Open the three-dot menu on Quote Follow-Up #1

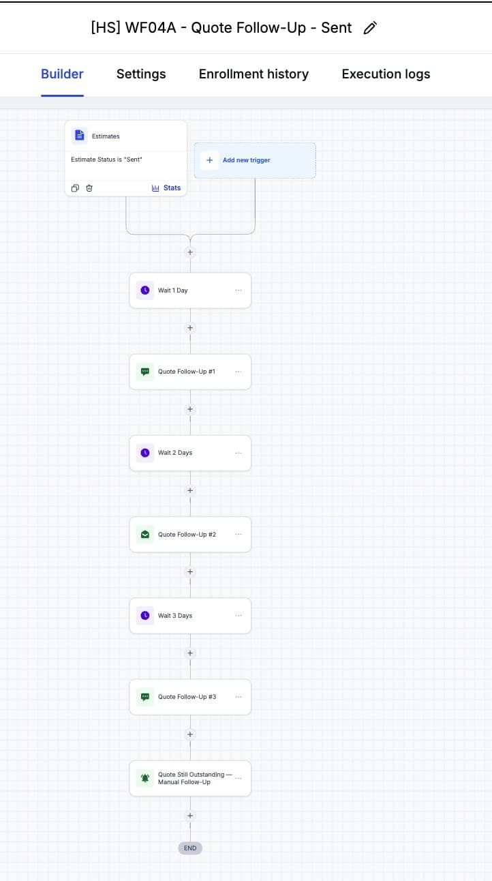(238, 372)
